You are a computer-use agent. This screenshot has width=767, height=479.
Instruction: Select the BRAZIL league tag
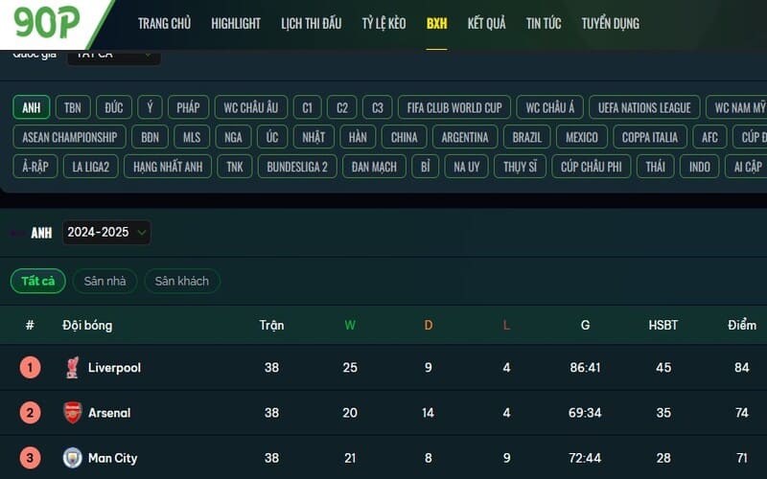point(526,137)
